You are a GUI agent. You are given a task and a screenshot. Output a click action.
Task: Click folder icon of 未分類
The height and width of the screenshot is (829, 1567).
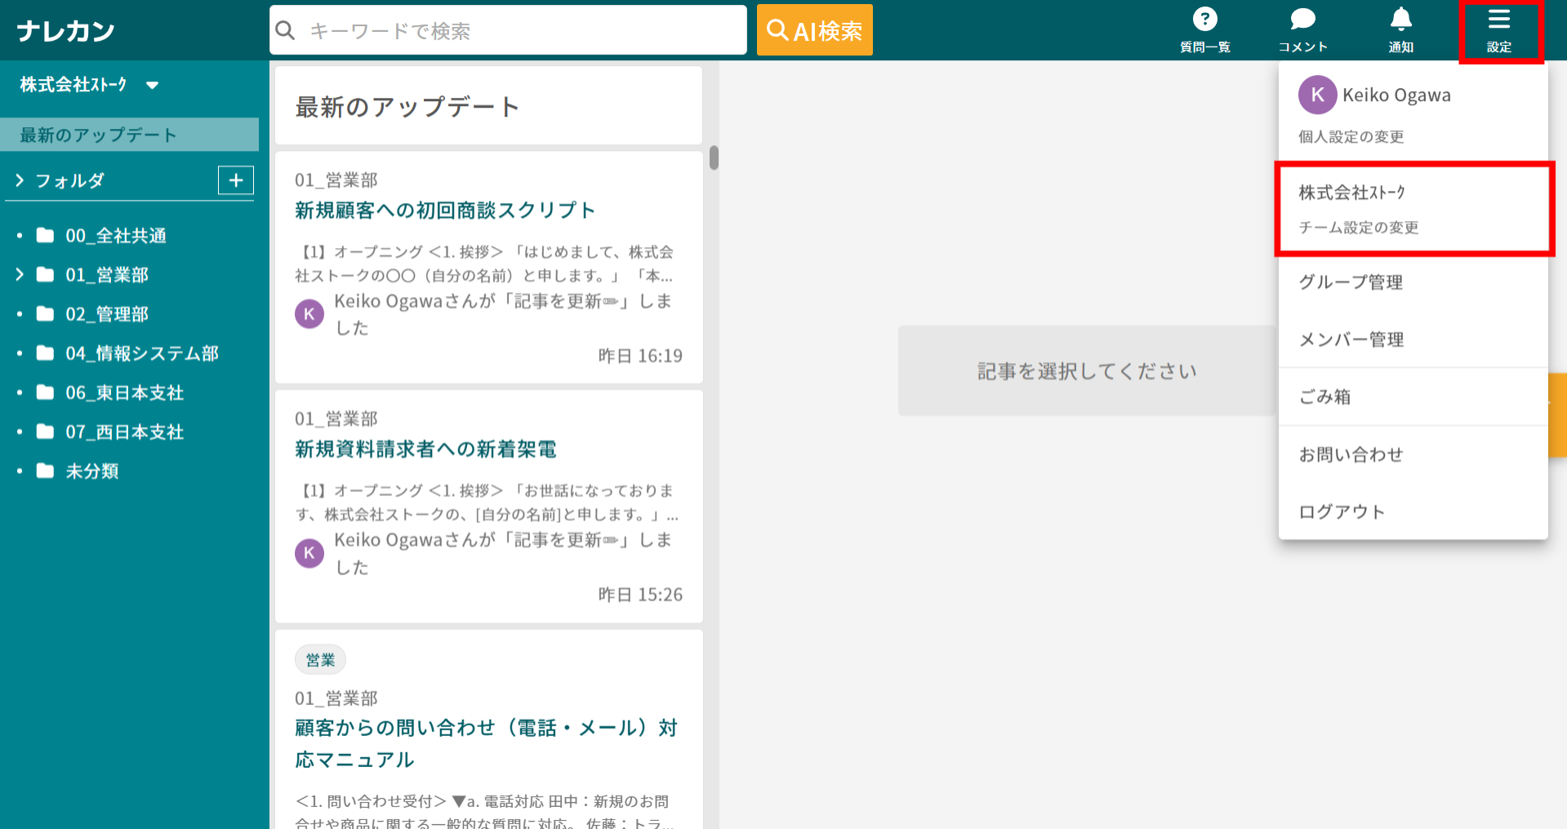[46, 471]
